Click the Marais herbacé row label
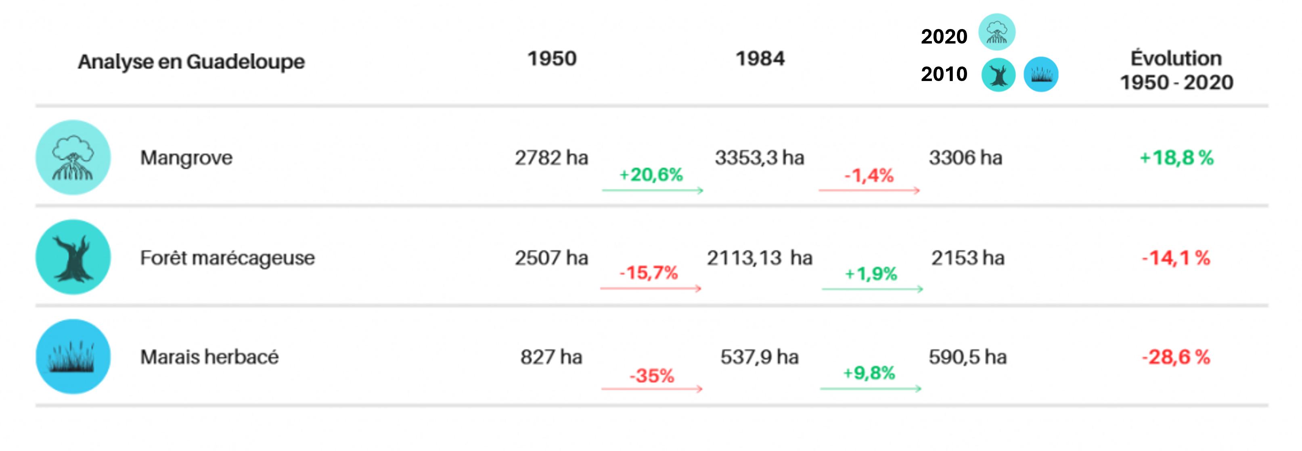Screen dimensions: 1302x451 click(209, 357)
